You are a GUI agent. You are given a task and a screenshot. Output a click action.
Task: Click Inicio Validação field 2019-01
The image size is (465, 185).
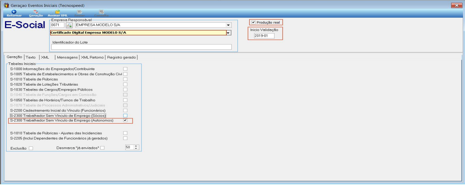[264, 36]
